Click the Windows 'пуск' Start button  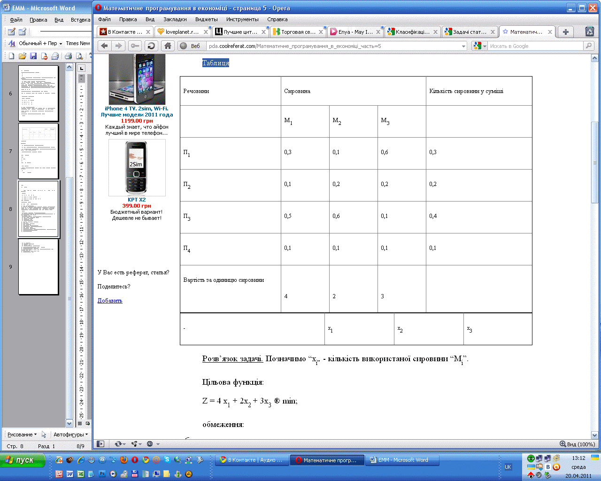23,460
